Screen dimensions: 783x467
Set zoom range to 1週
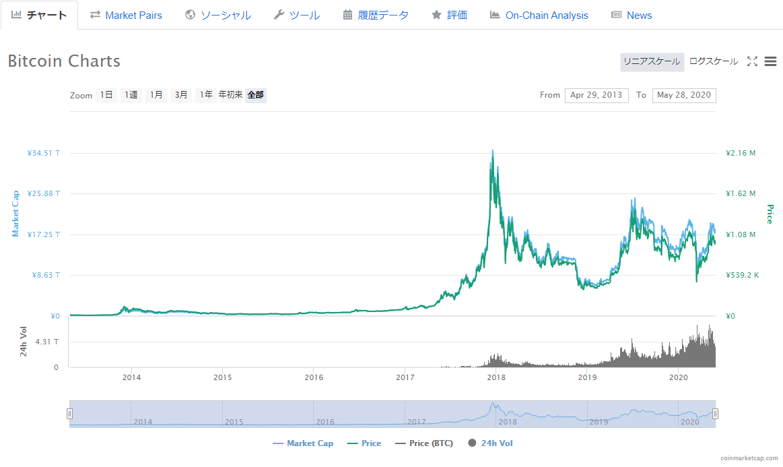131,95
